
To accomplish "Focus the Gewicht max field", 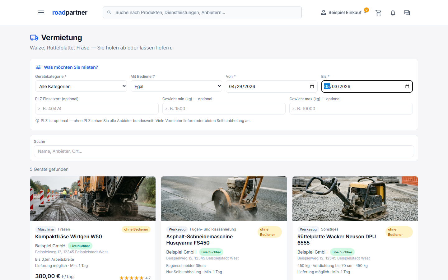I will tap(351, 109).
